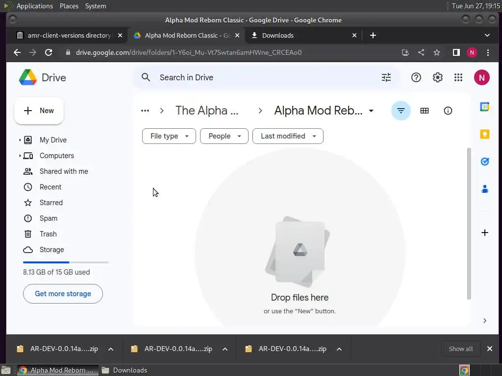Screen dimensions: 502x376
Task: Go back in Chrome
Action: [17, 52]
